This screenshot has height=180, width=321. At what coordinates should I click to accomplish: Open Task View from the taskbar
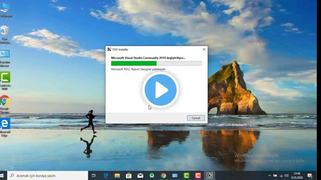pyautogui.click(x=94, y=175)
